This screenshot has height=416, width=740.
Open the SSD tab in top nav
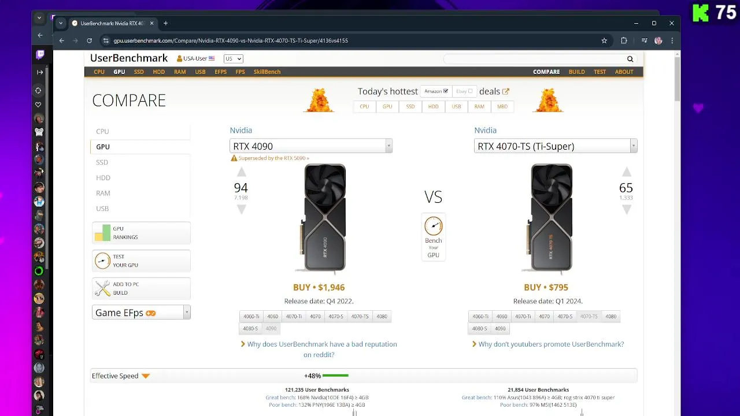(x=139, y=72)
